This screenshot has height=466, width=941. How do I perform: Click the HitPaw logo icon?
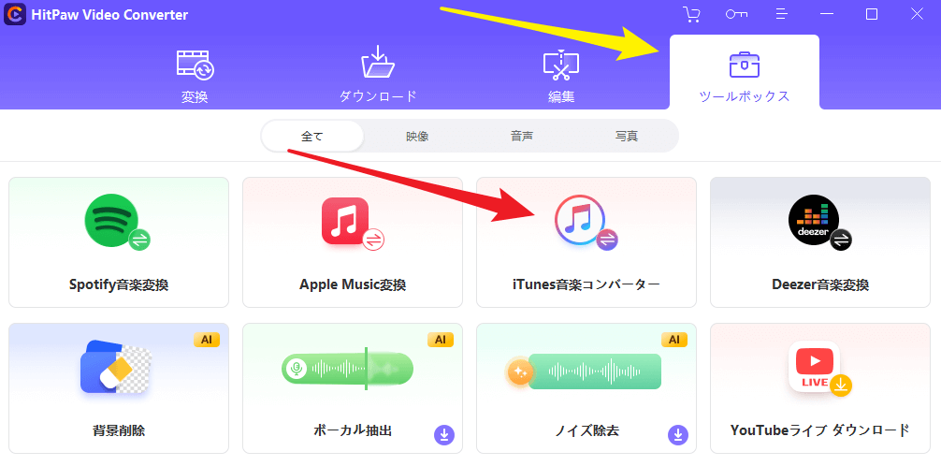[15, 14]
